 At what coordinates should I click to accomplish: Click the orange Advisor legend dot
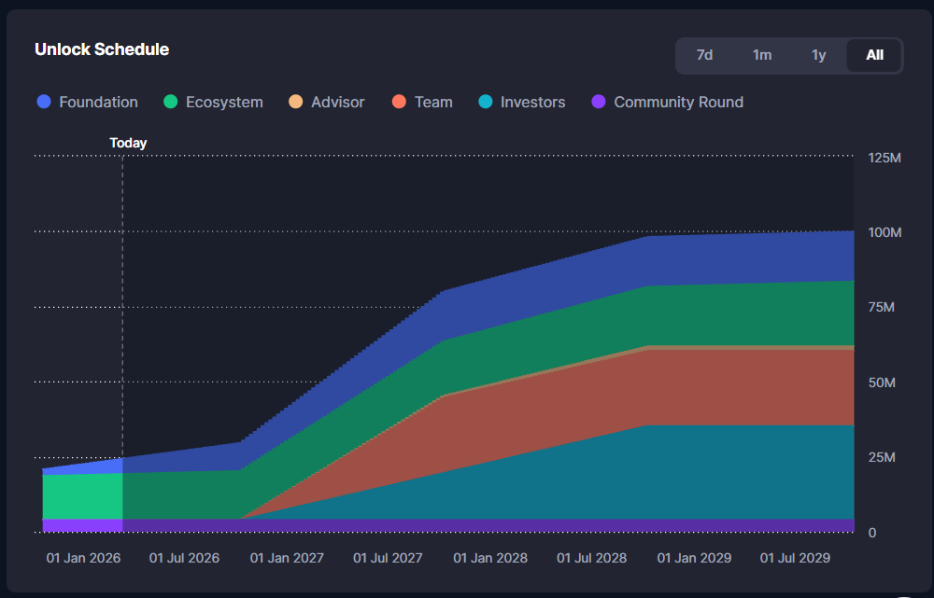point(296,103)
